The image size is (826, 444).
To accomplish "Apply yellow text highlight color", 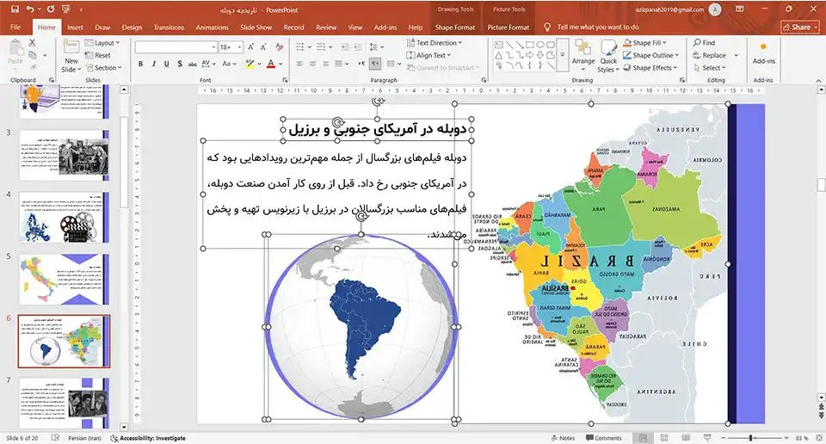I will [x=250, y=64].
